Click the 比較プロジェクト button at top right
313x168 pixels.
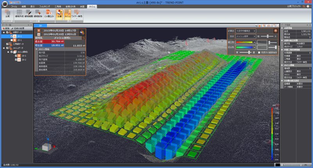tap(294, 6)
